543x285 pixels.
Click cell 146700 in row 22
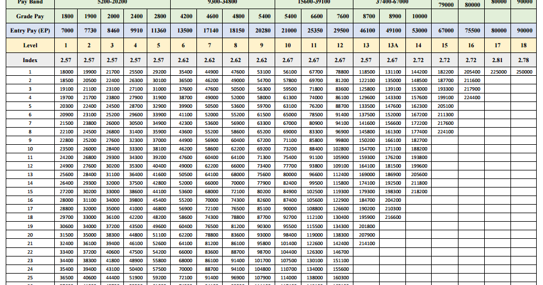point(341,252)
